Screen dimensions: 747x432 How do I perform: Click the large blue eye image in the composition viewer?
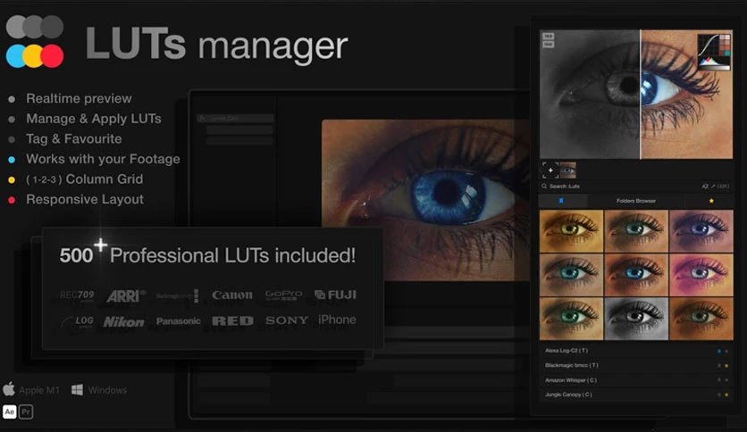coord(426,200)
